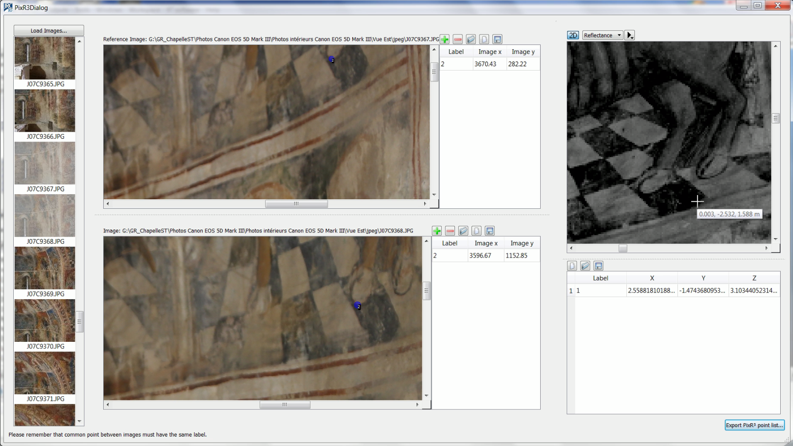
Task: Open 3D point list file
Action: click(x=585, y=266)
